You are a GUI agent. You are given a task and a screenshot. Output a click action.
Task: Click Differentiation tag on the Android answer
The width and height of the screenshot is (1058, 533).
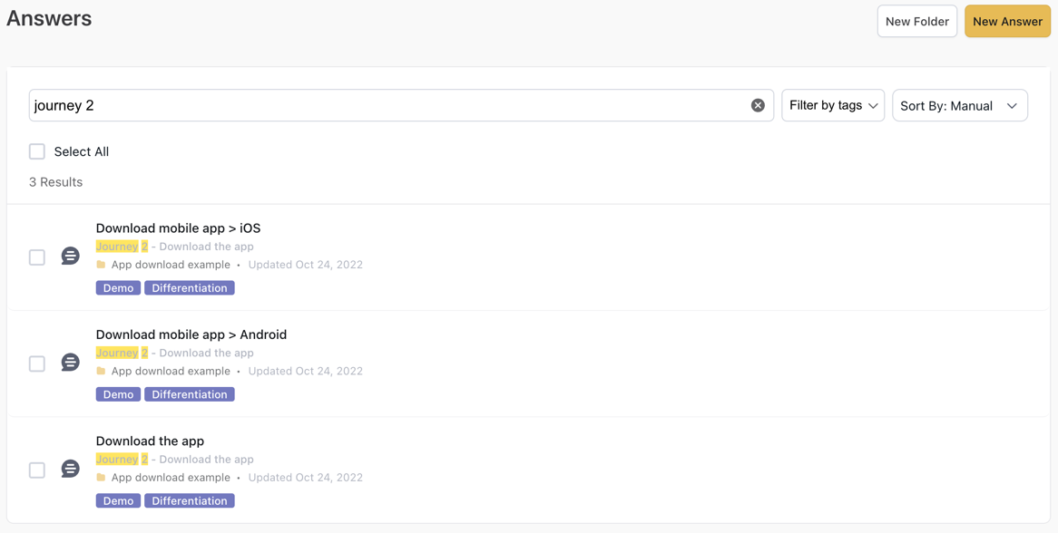[189, 394]
